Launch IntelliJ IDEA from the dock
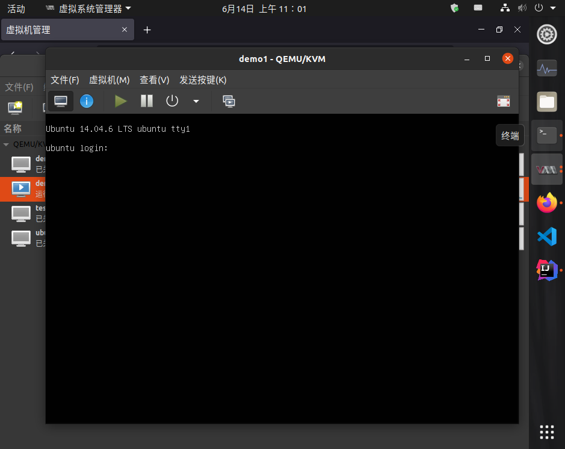The width and height of the screenshot is (565, 449). 546,270
